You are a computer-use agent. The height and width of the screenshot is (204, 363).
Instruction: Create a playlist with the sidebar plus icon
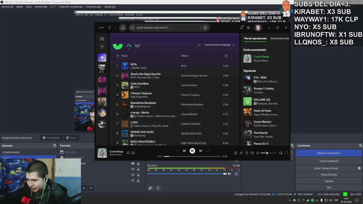[102, 46]
